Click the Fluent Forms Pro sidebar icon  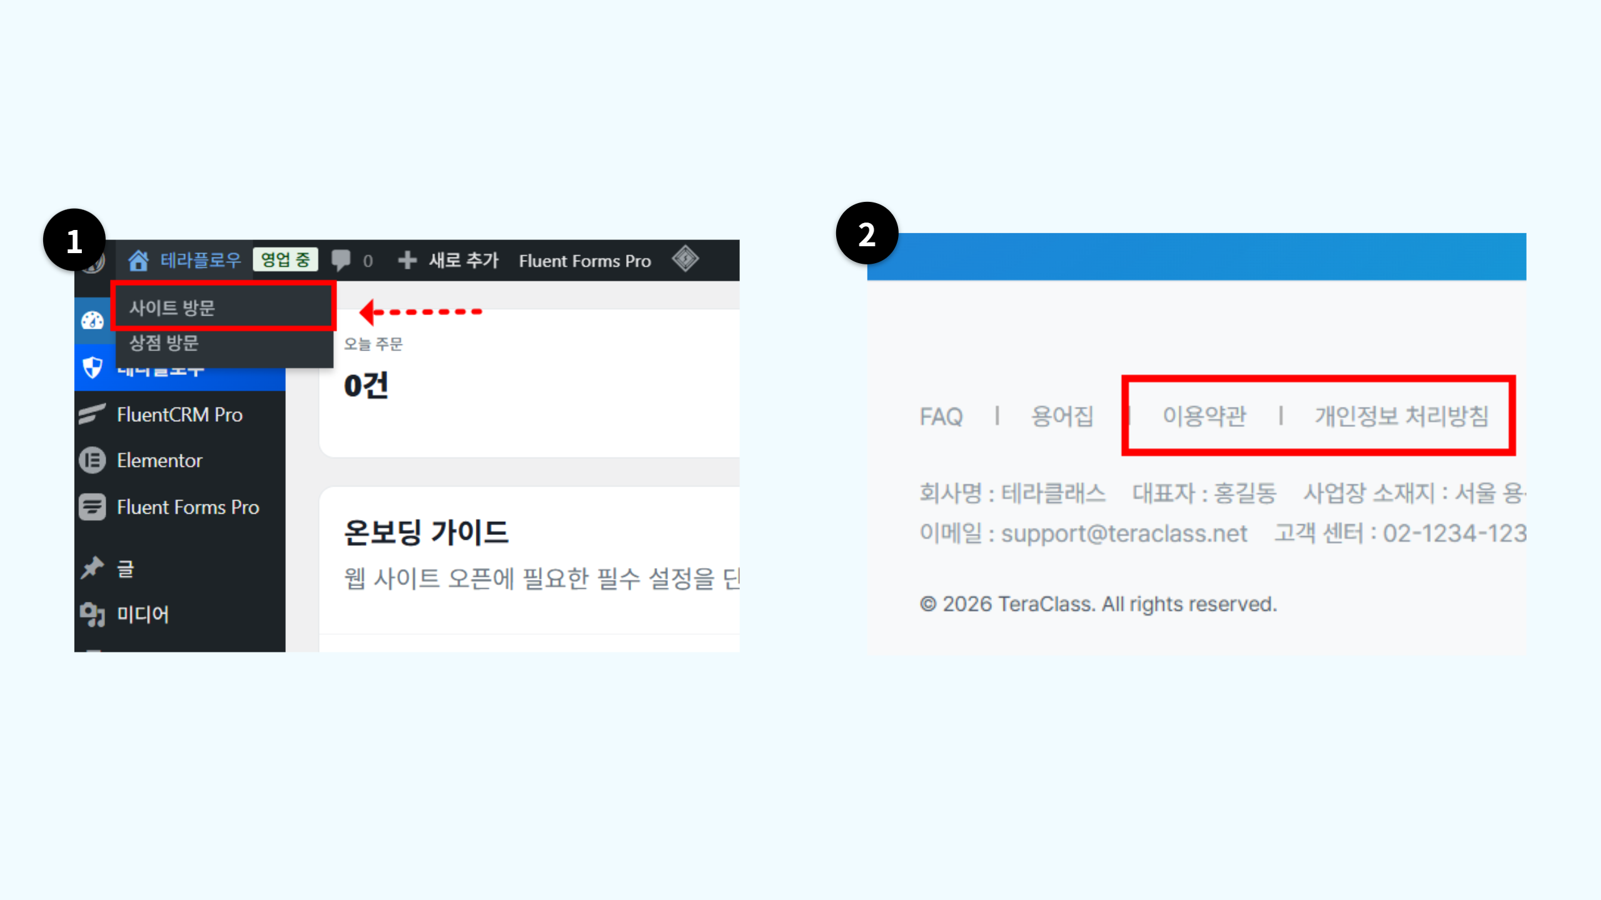pyautogui.click(x=93, y=507)
